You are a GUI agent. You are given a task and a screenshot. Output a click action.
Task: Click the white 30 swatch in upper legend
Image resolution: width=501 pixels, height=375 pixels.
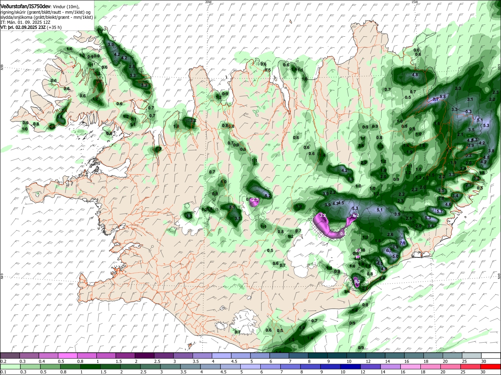click(490, 356)
